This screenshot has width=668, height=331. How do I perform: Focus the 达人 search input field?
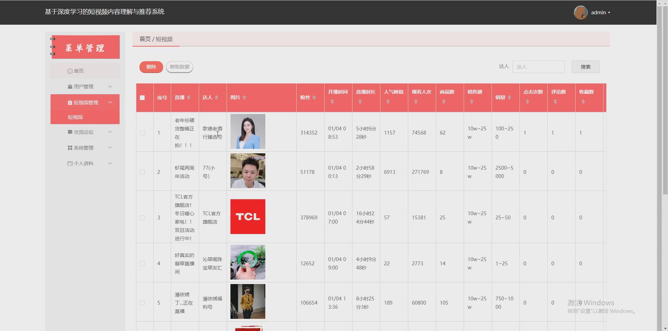[x=538, y=67]
